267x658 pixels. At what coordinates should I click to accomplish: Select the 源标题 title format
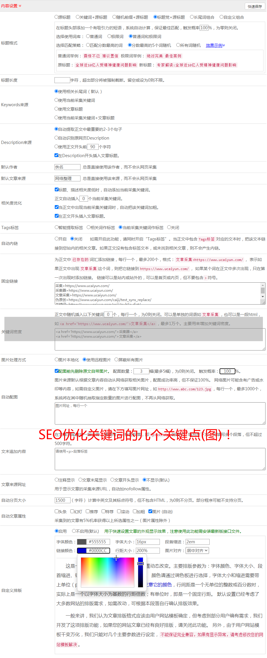tap(57, 17)
